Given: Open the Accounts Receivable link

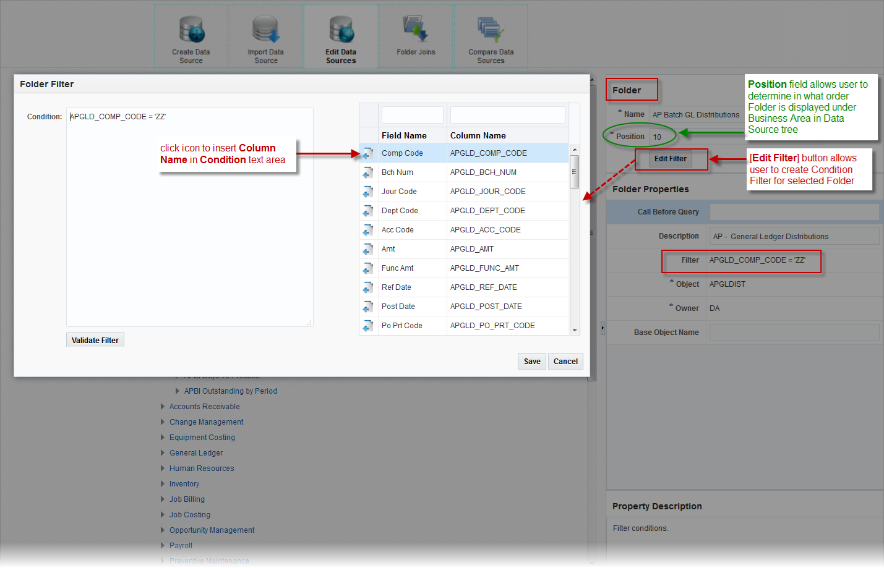Looking at the screenshot, I should point(205,407).
